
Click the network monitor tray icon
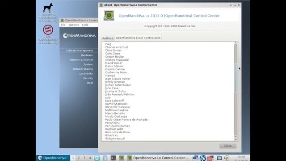click(195, 158)
